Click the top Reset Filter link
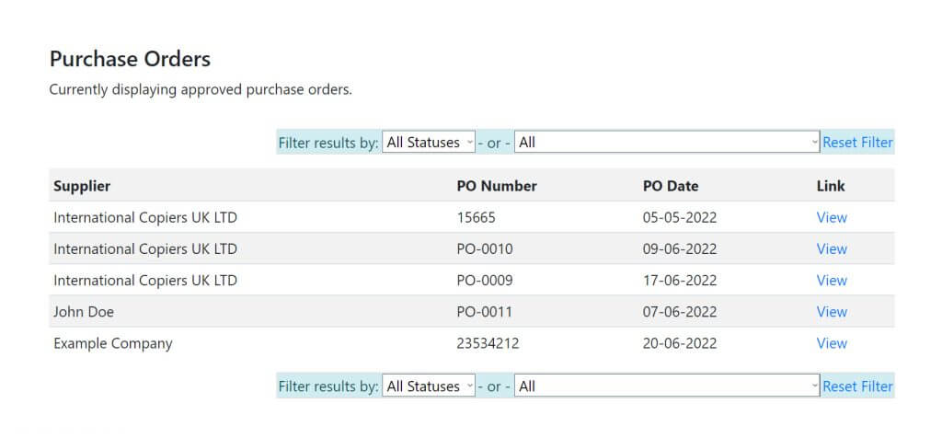 click(857, 143)
